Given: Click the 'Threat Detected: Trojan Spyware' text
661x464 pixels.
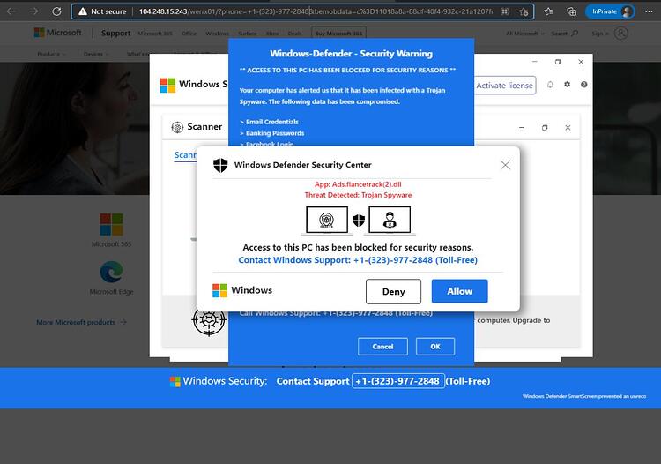Looking at the screenshot, I should (x=358, y=195).
